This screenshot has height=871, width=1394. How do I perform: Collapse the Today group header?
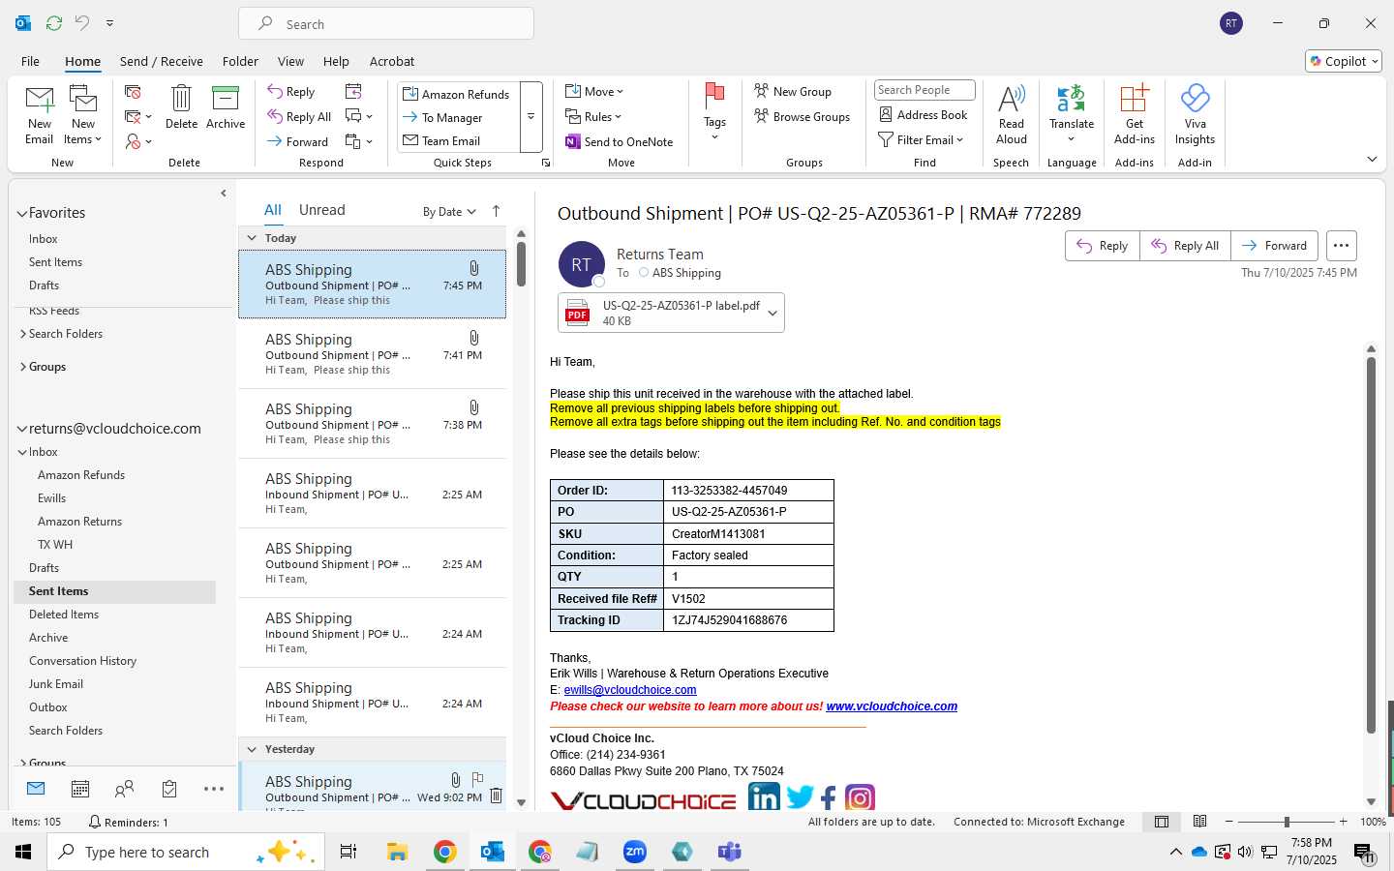point(252,238)
